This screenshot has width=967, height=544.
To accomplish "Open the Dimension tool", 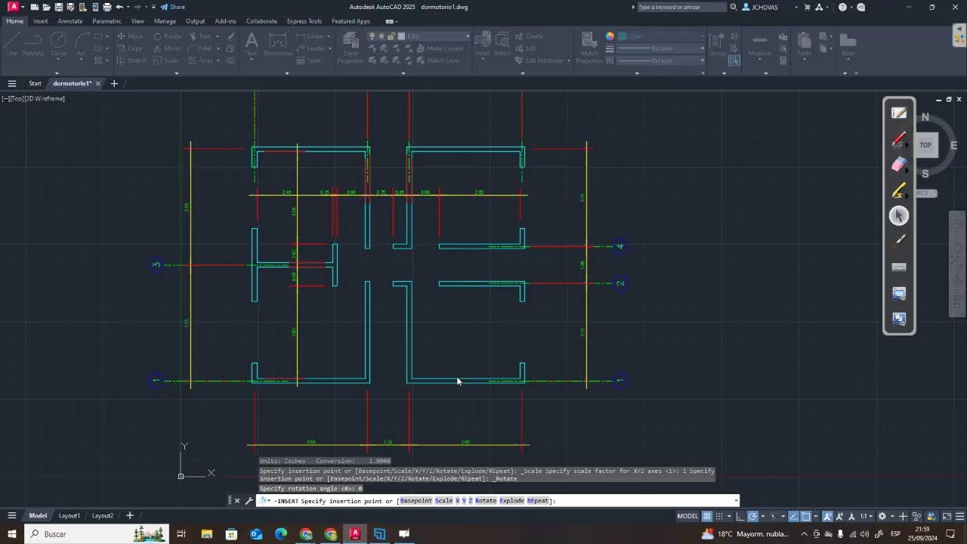I will 278,44.
